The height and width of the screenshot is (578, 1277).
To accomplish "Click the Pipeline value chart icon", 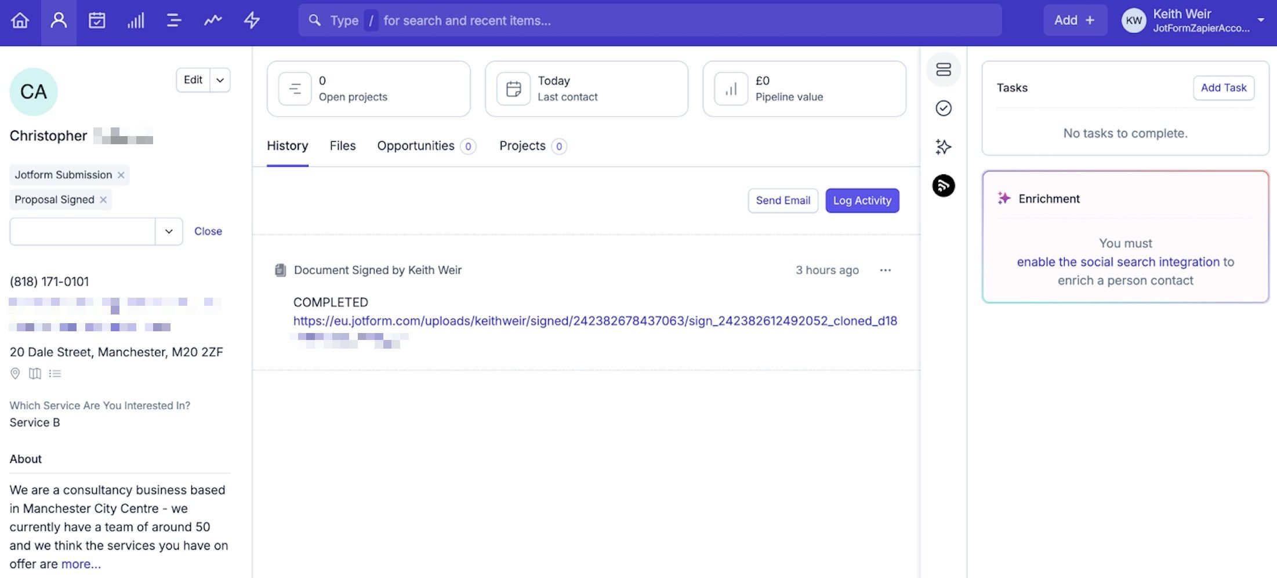I will (x=731, y=89).
